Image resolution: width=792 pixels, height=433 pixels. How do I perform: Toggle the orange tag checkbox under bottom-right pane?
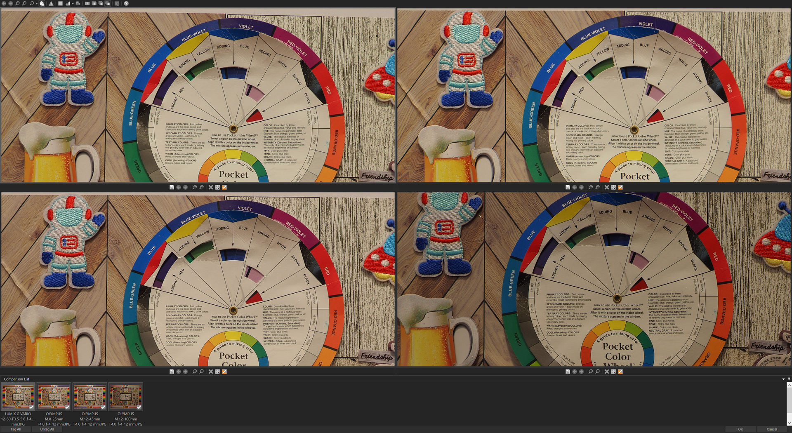coord(620,372)
